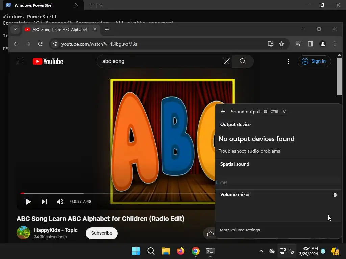The height and width of the screenshot is (259, 346).
Task: Mute the YouTube player volume
Action: (60, 202)
